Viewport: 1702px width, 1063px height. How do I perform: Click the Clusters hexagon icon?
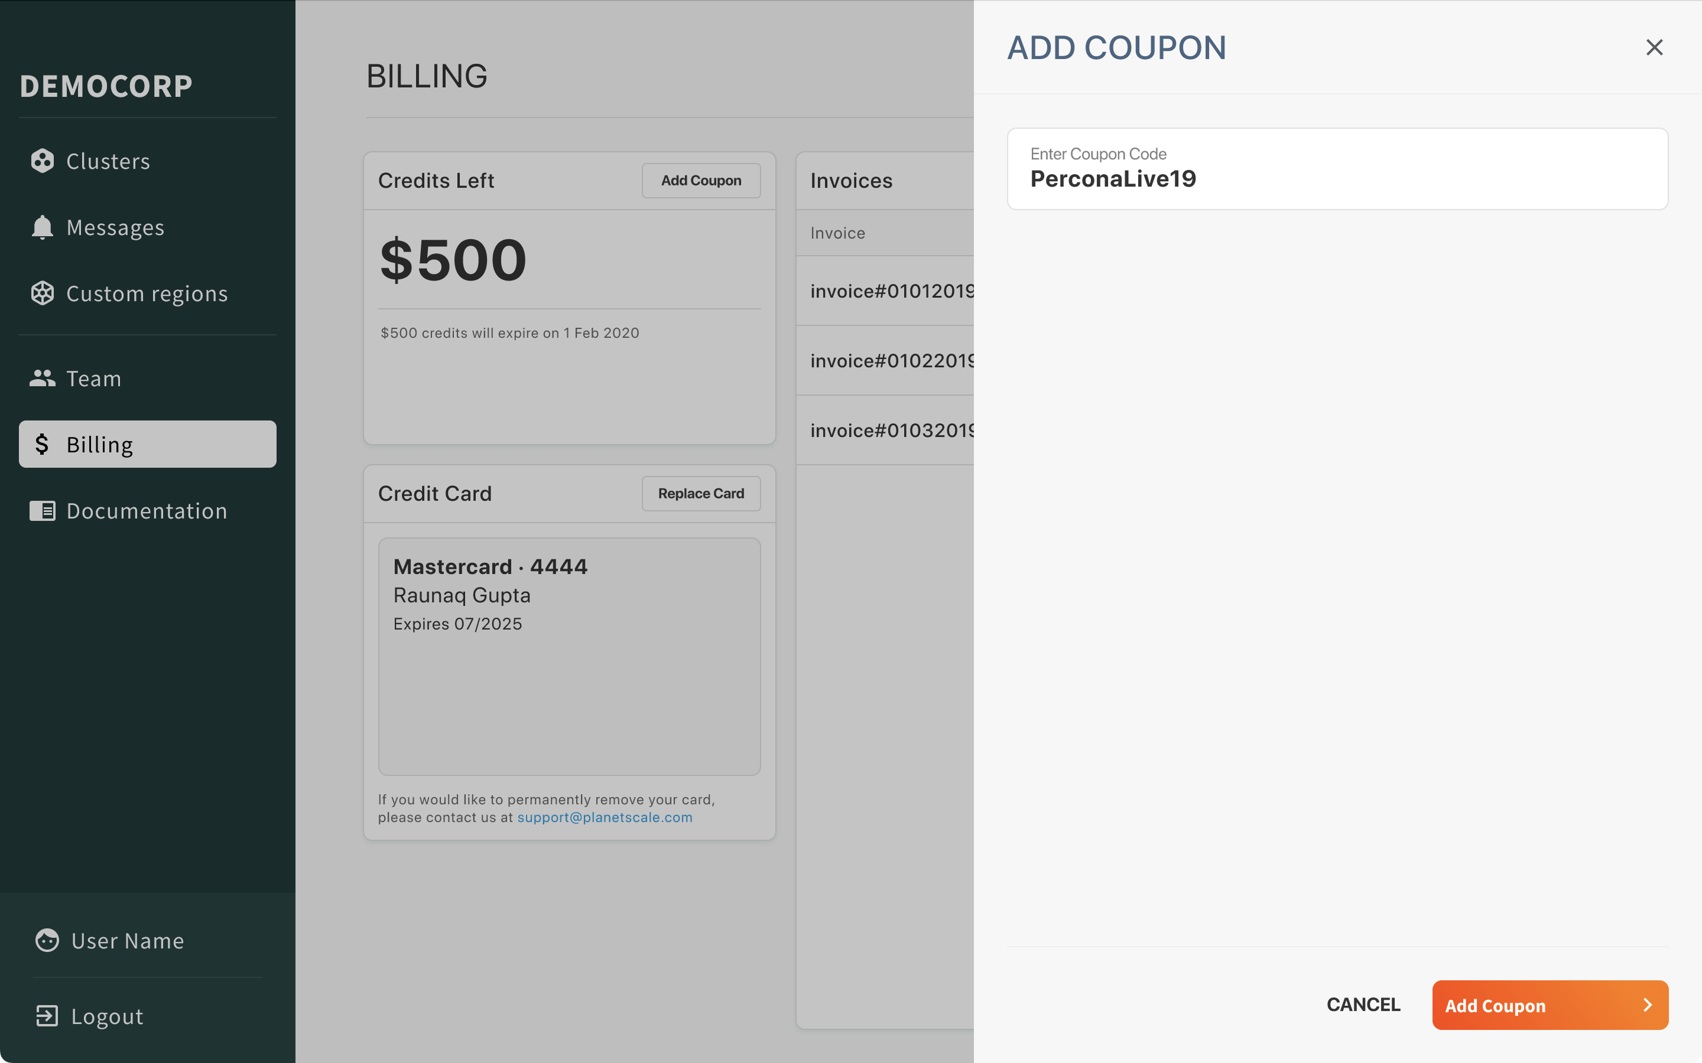click(42, 161)
